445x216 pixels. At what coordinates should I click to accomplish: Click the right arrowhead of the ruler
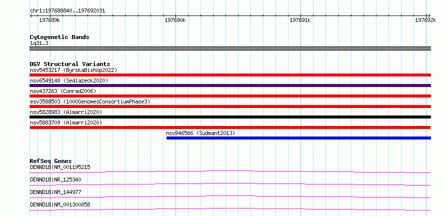pos(429,15)
